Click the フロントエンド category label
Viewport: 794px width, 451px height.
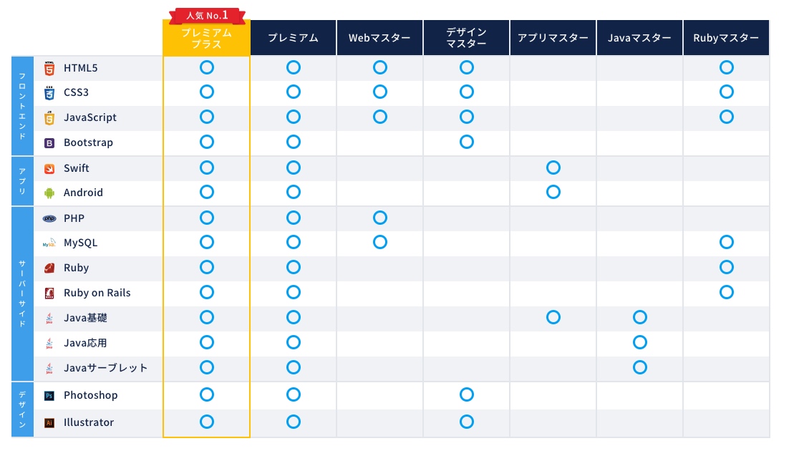pos(22,106)
